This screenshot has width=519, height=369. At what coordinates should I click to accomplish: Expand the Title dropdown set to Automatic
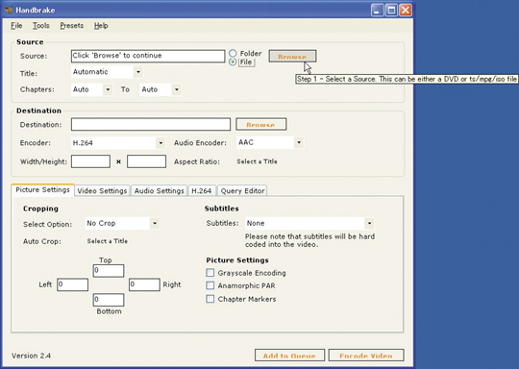pyautogui.click(x=107, y=72)
